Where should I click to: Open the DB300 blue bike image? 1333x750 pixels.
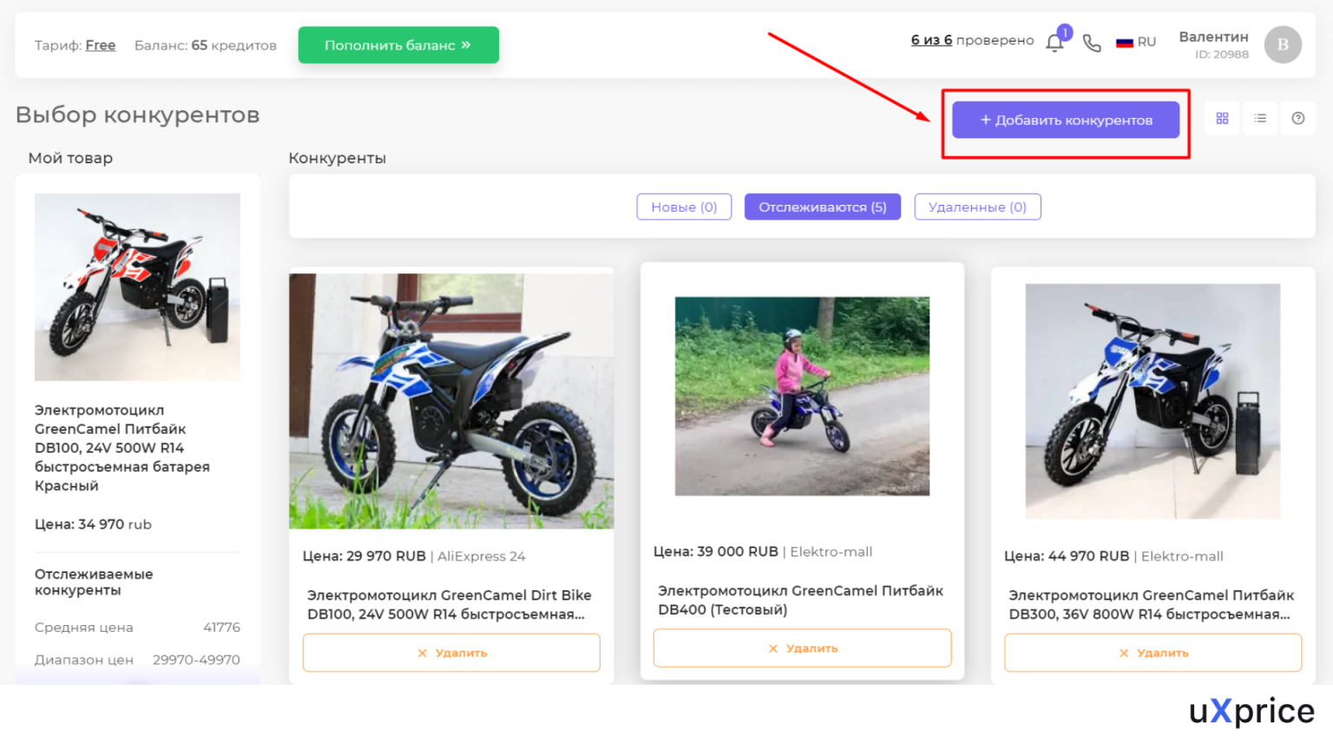pos(1152,401)
